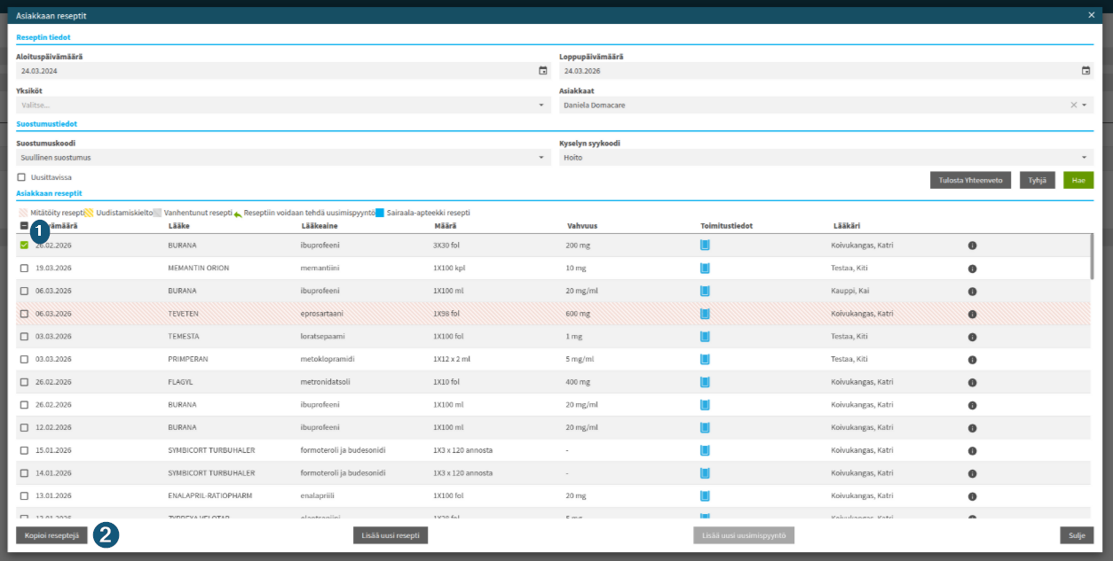Screen dimensions: 1113x561
Task: Select the 'metoklopramidi' cell
Action: [x=327, y=359]
